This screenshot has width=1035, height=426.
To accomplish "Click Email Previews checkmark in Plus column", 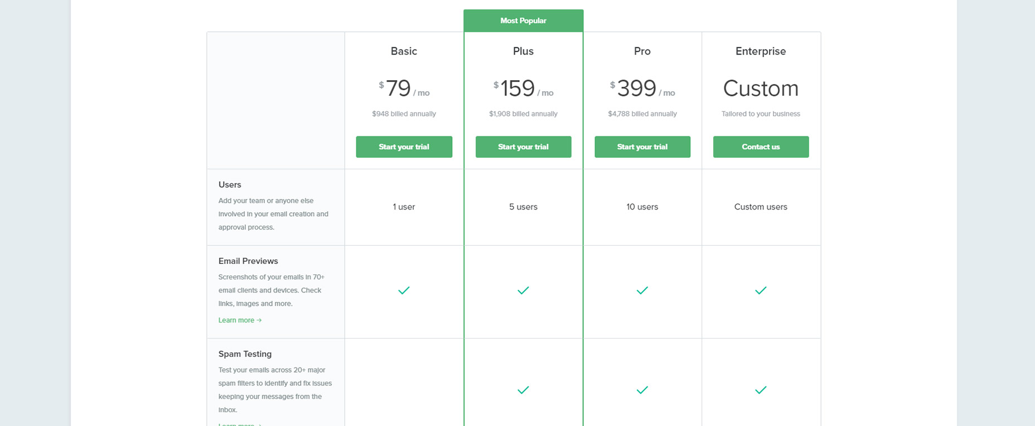I will (x=523, y=290).
